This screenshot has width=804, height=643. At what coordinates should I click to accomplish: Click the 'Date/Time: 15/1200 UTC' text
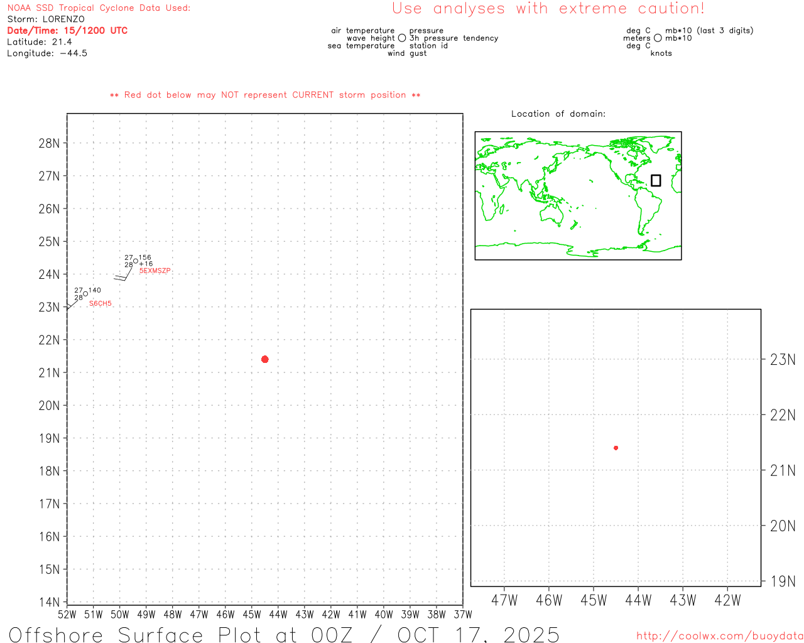[67, 31]
